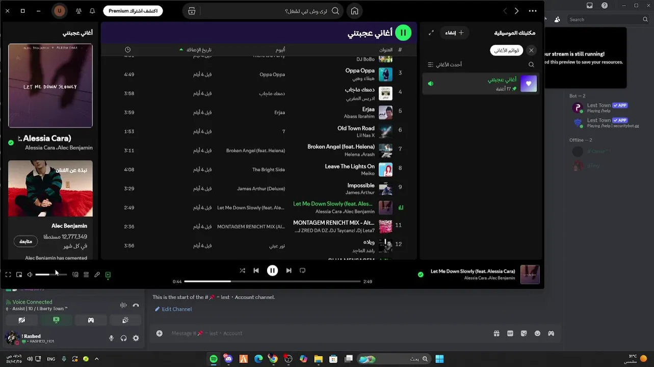
Task: Stop screen sharing in Discord voice panel
Action: [x=56, y=320]
